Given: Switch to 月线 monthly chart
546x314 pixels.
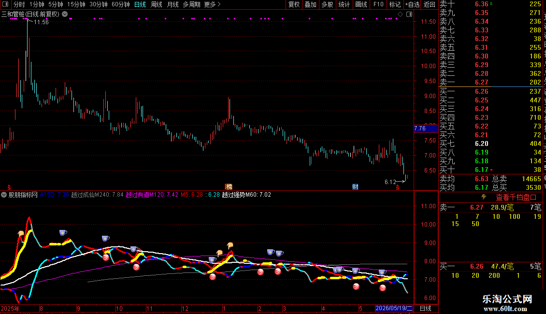Looking at the screenshot, I should [x=172, y=4].
